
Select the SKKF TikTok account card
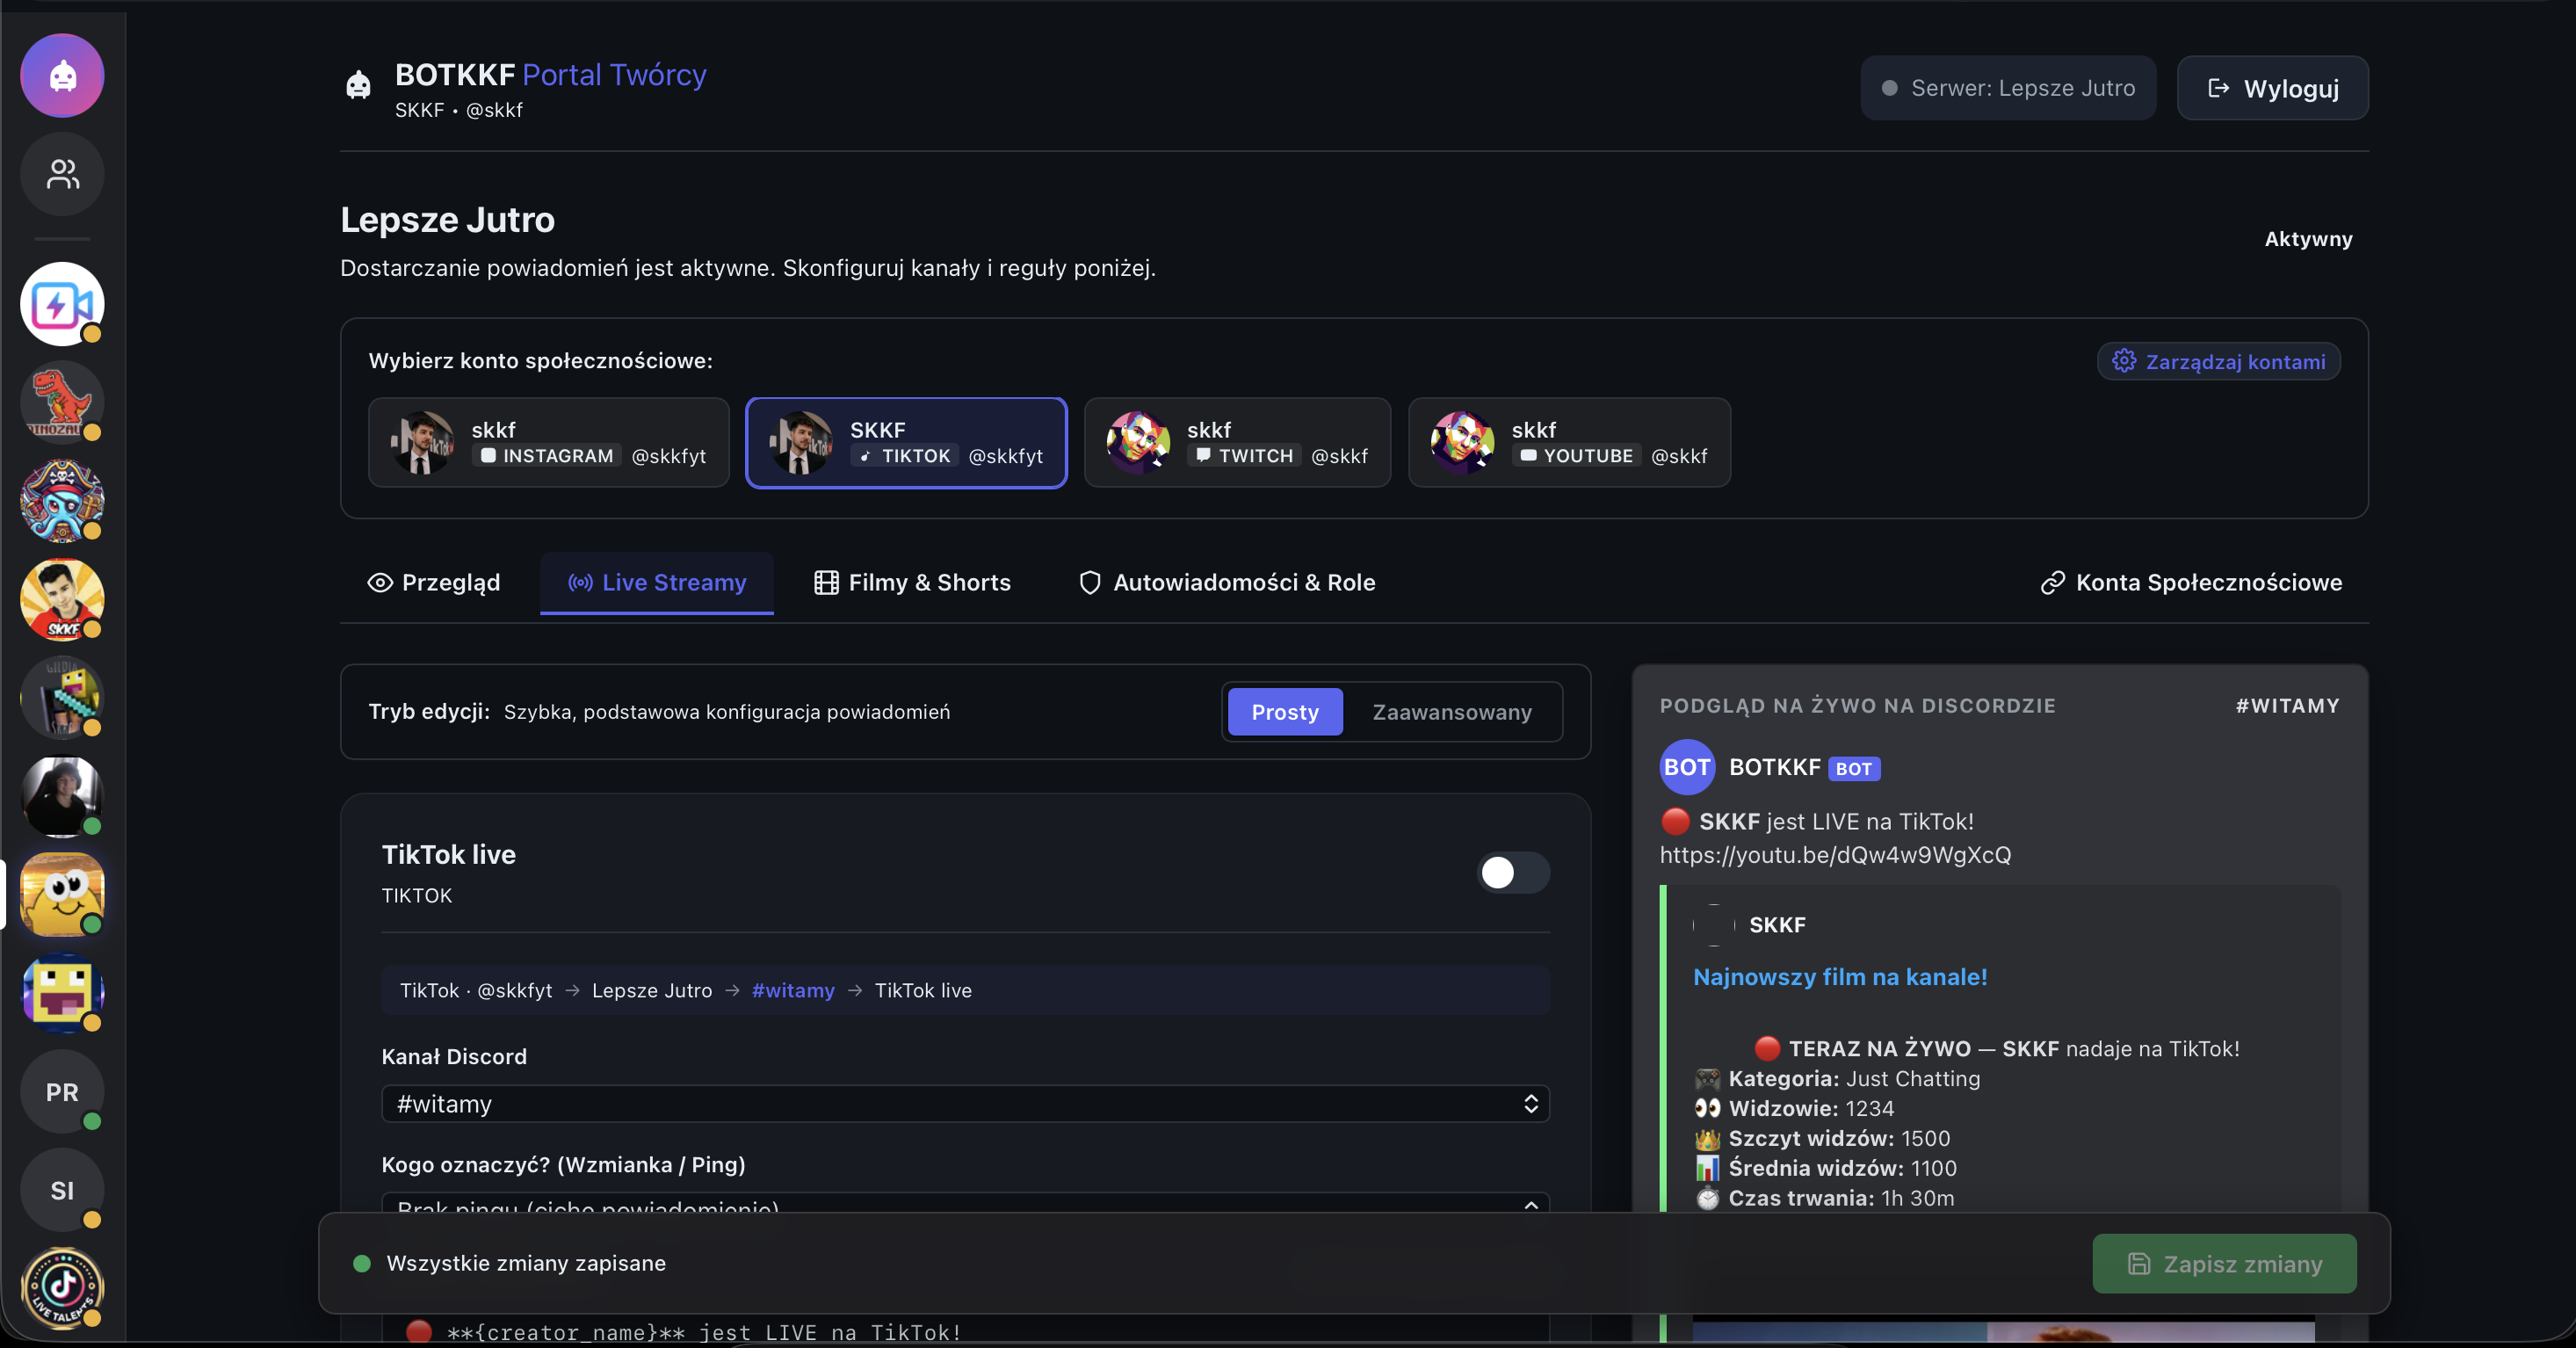(x=906, y=442)
